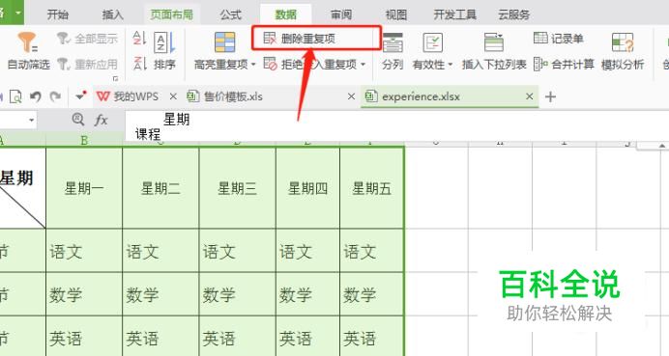Expand the Reject Duplicates dropdown arrow
Screen dimensions: 669x356
[x=364, y=65]
